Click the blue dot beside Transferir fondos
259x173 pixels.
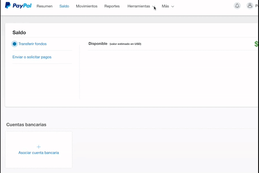pyautogui.click(x=14, y=44)
